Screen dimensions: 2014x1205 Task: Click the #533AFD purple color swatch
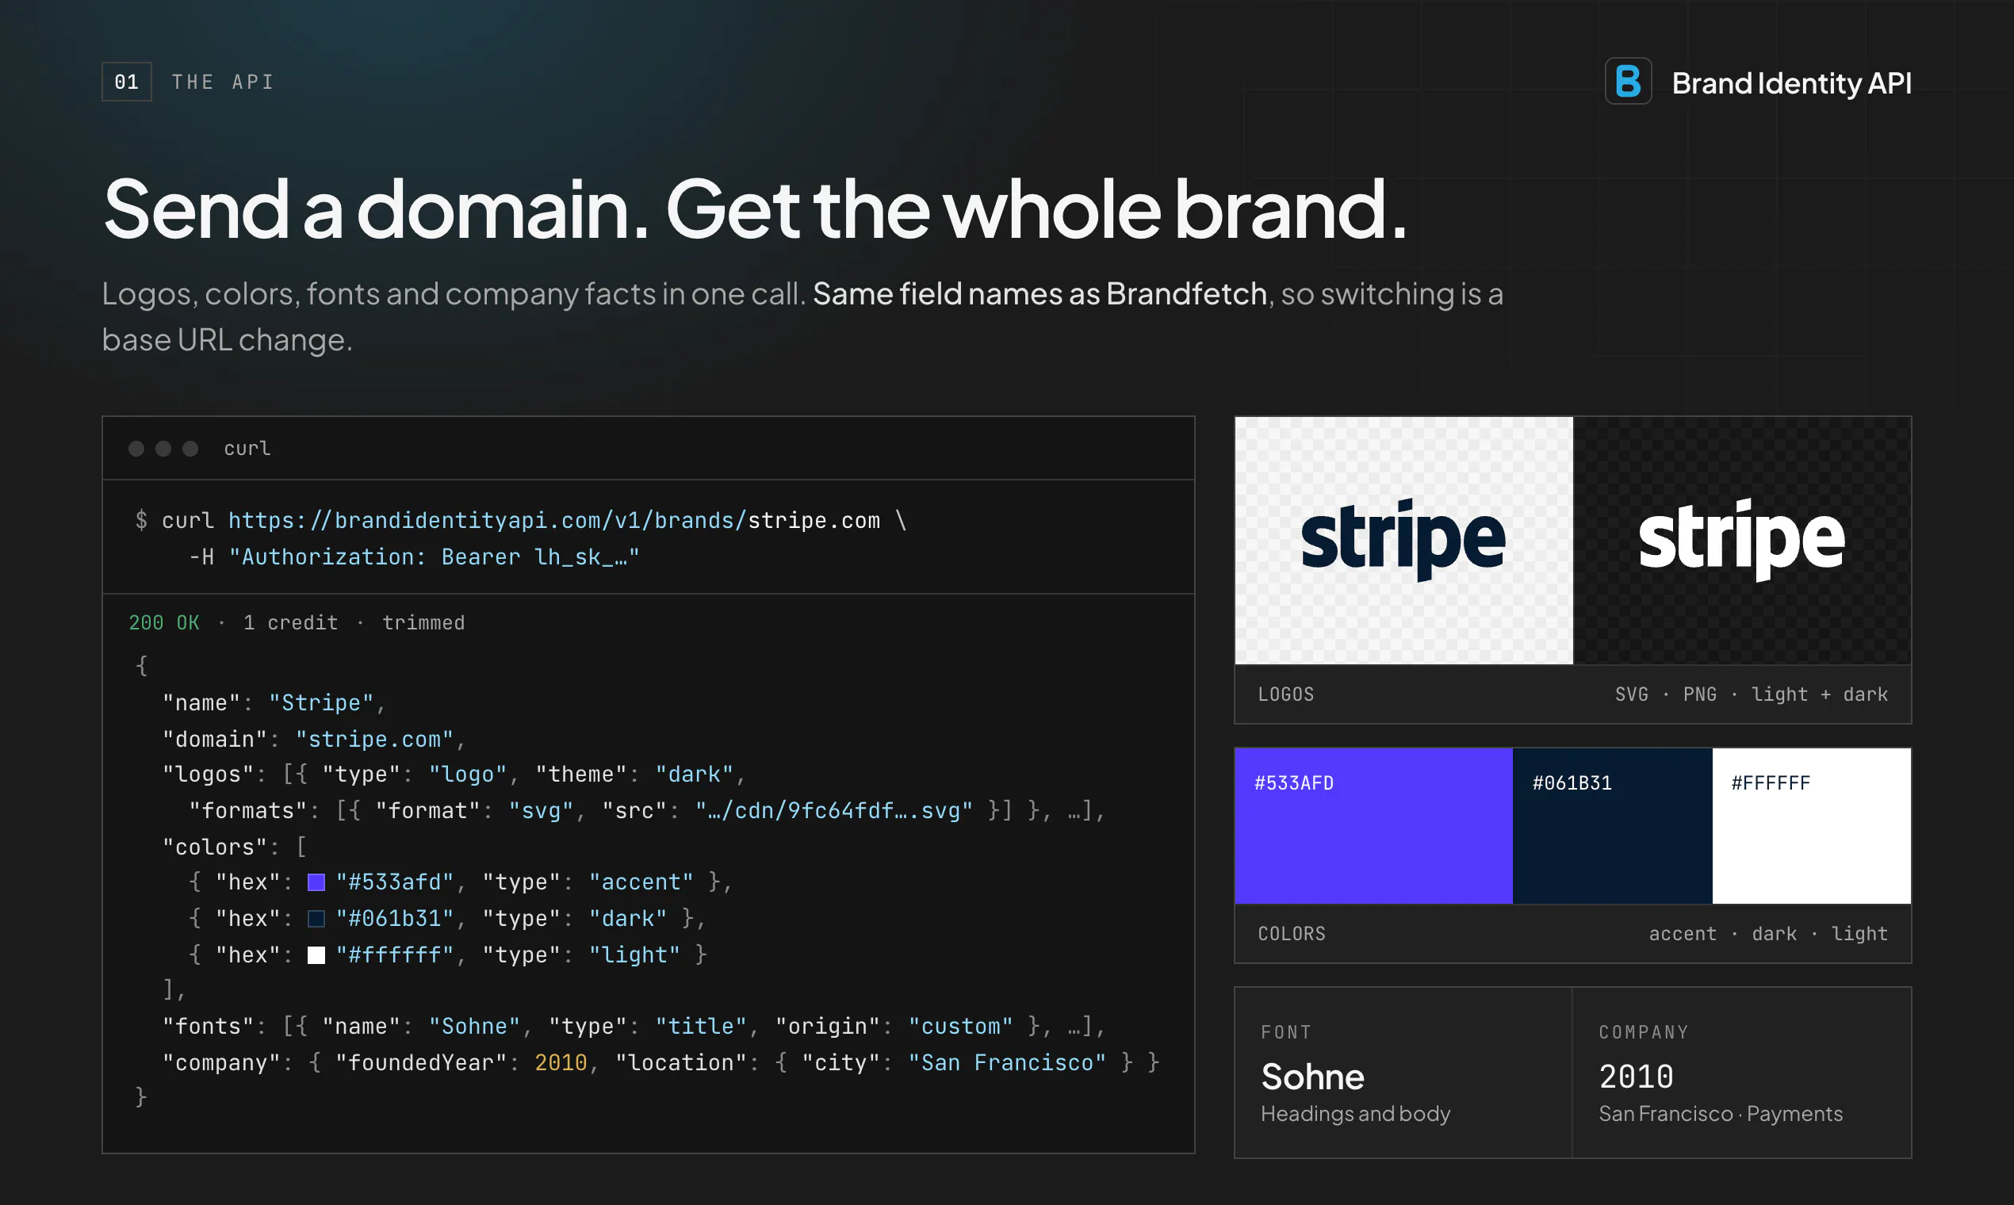coord(1373,826)
